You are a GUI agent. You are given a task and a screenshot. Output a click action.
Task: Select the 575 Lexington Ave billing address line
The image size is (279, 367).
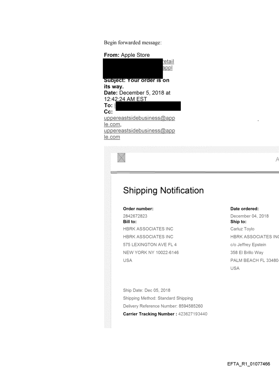pyautogui.click(x=150, y=244)
